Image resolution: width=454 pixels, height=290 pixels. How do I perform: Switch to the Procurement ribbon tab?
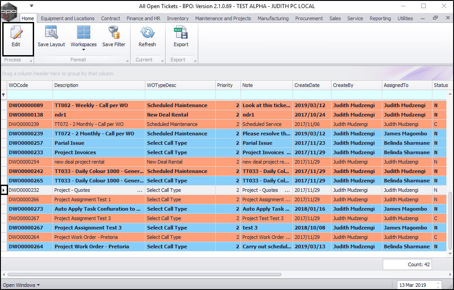pos(309,18)
